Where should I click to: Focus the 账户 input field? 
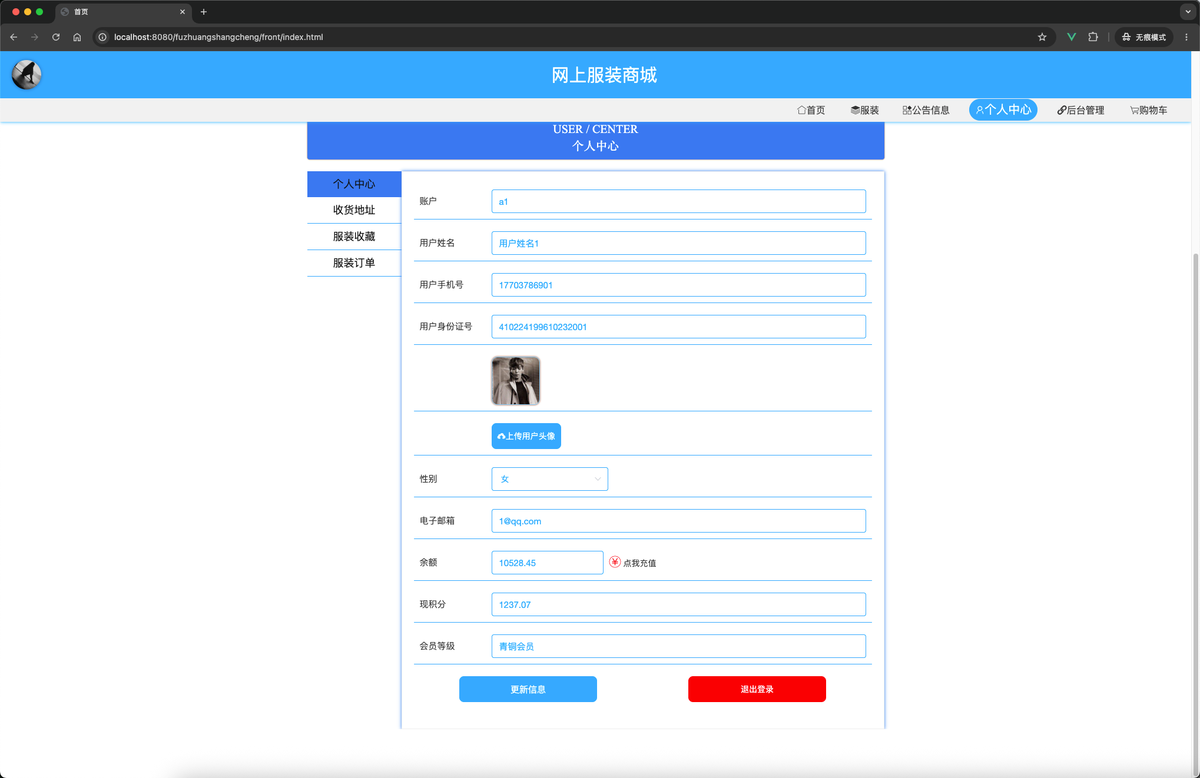click(x=678, y=201)
